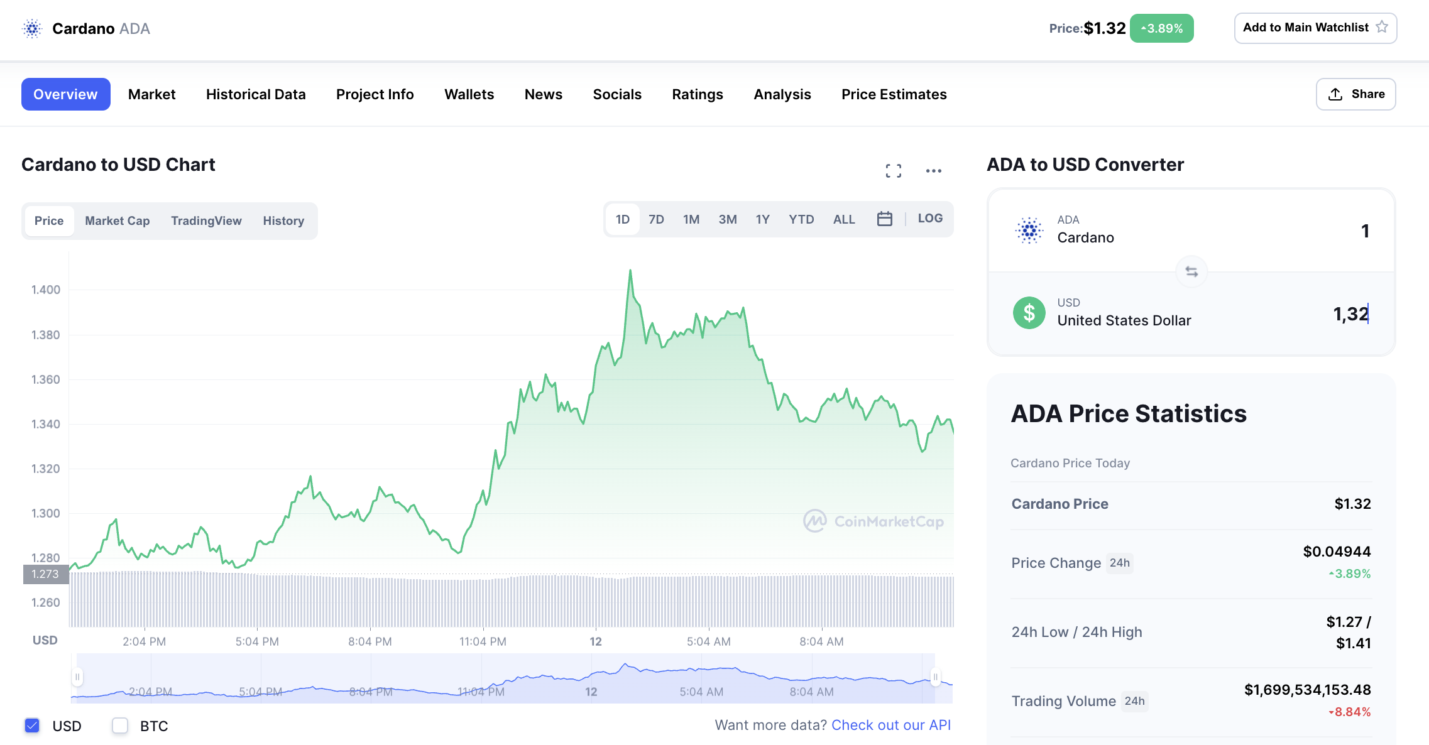Open the chart History tab

coord(283,221)
